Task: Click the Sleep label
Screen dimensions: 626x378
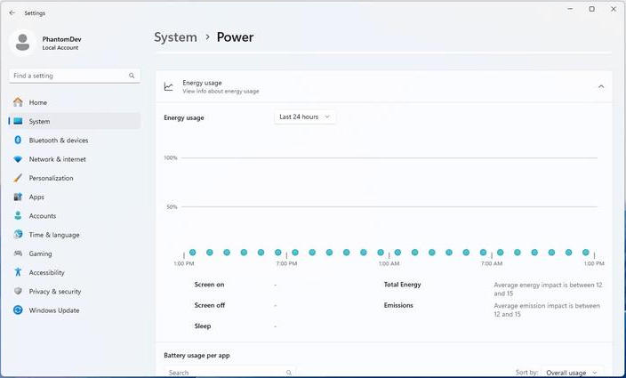Action: click(x=203, y=326)
